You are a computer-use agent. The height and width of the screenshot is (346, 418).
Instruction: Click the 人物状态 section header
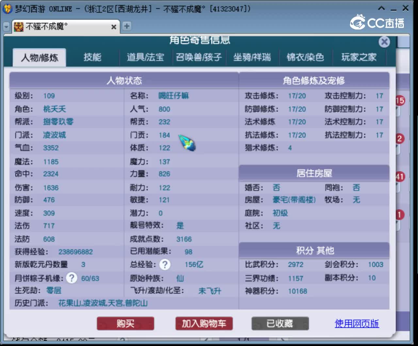[x=124, y=80]
